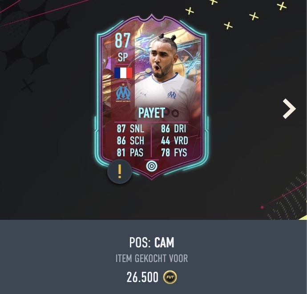Click the 44 VRD defending stat

tap(174, 140)
